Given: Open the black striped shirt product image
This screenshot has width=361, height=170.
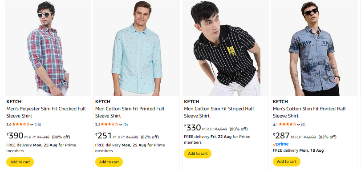Looking at the screenshot, I should [226, 49].
